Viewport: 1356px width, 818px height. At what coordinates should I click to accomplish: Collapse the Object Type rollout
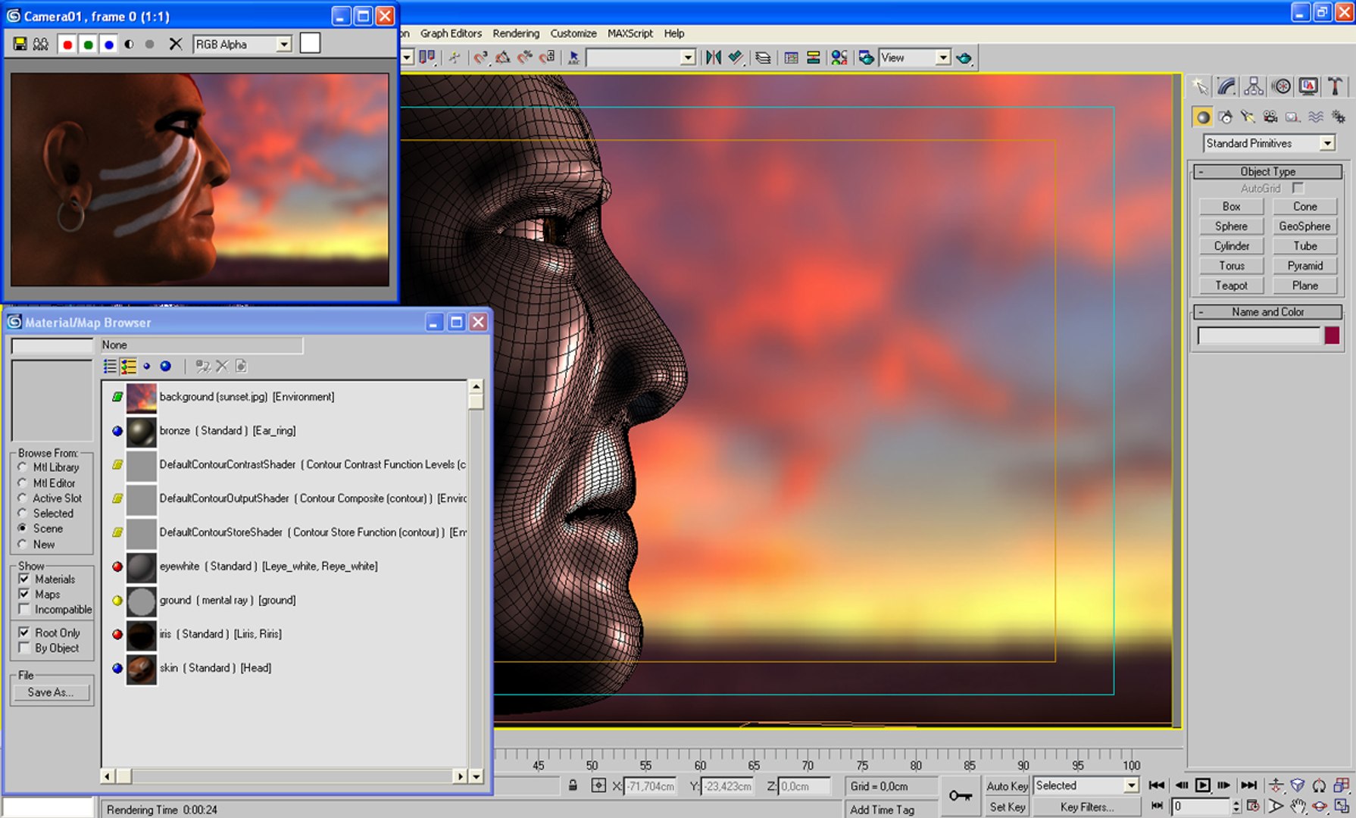[x=1267, y=172]
